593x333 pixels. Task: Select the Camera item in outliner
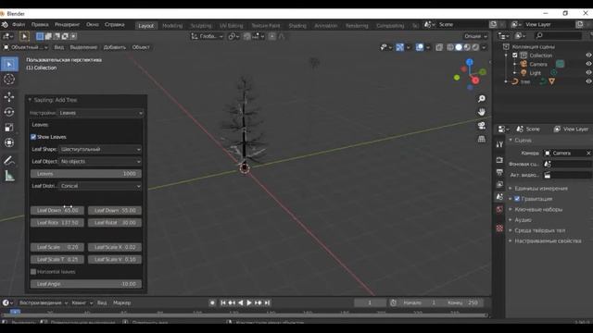pos(538,64)
